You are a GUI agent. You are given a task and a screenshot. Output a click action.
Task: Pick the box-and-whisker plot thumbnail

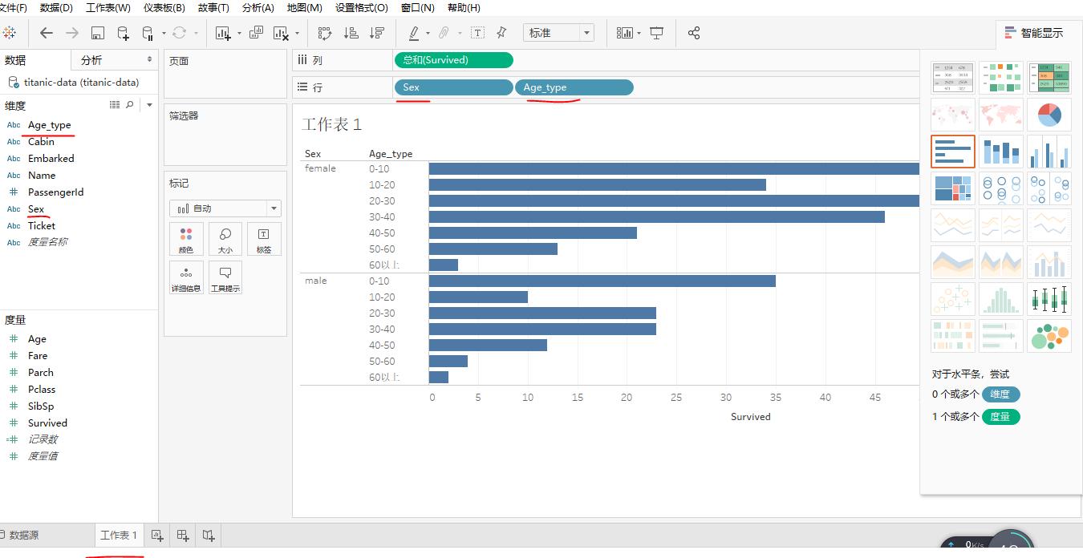[x=1049, y=299]
